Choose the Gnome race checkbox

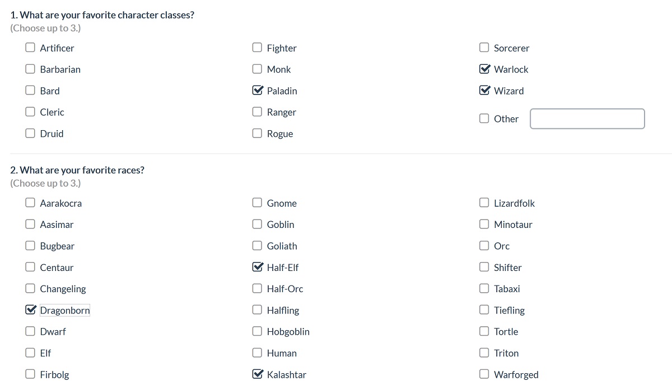(x=257, y=203)
